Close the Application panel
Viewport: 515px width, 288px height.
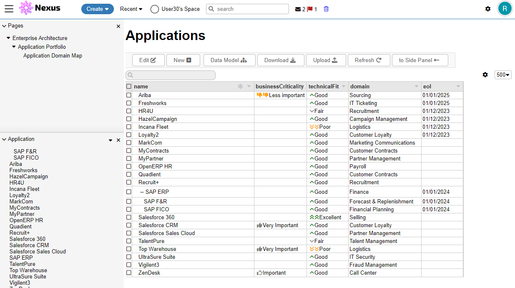coord(118,140)
